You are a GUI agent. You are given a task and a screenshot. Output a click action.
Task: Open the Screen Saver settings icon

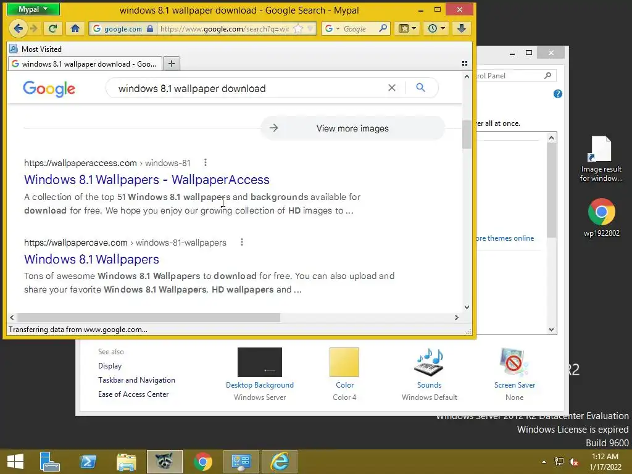point(514,362)
